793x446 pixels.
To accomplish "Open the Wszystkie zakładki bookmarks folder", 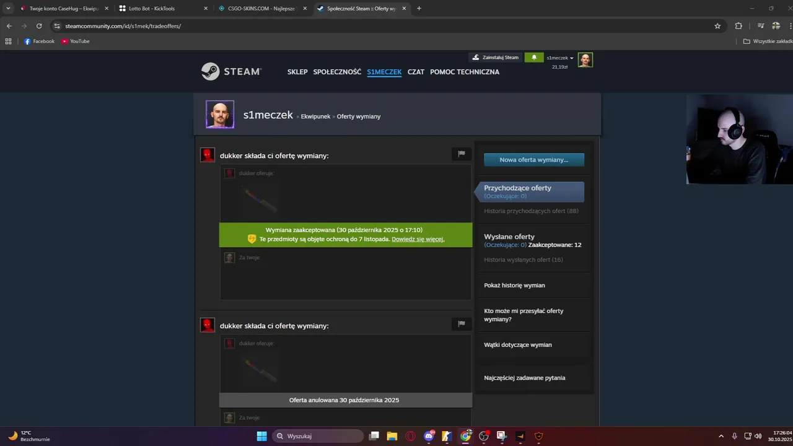I will [768, 42].
